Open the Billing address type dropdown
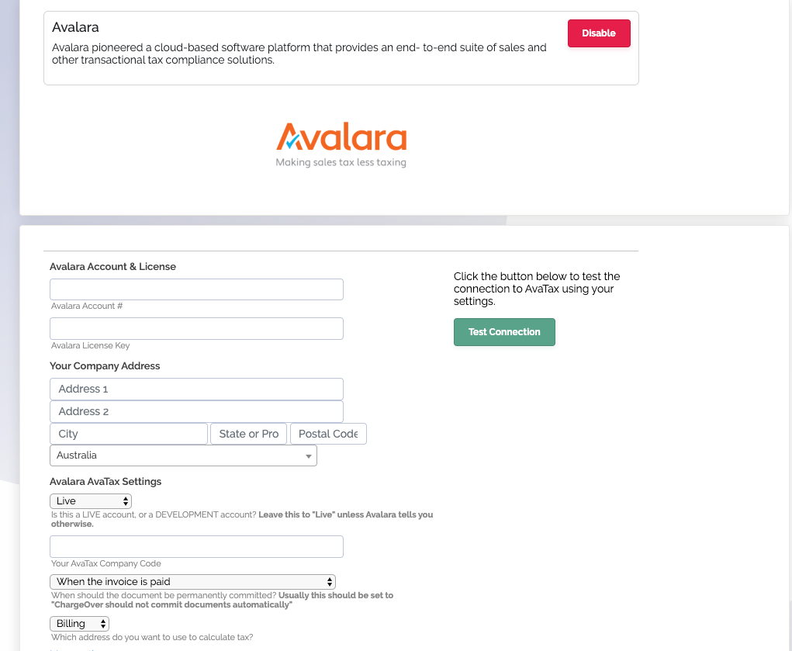The height and width of the screenshot is (651, 792). point(79,624)
